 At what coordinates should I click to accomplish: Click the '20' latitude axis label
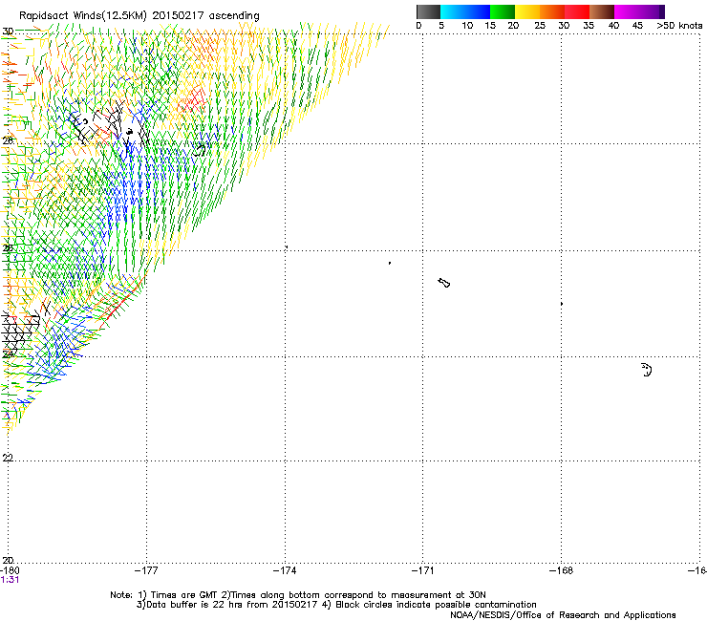click(x=8, y=560)
